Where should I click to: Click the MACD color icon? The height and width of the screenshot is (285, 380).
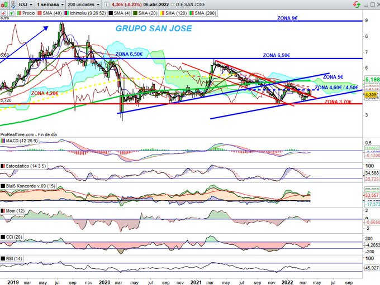[3, 141]
